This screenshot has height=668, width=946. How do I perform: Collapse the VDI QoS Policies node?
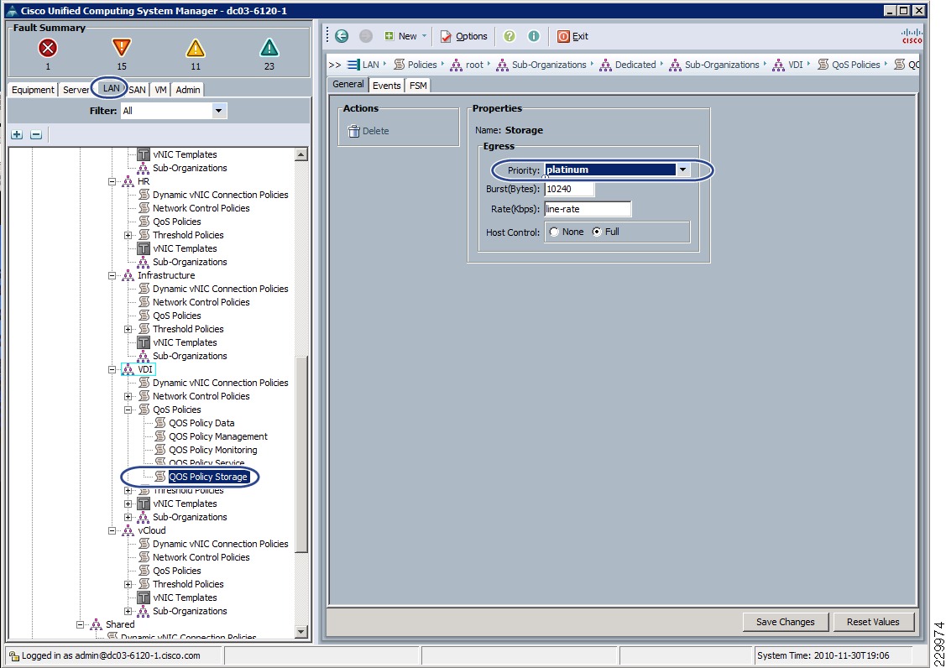pos(128,410)
